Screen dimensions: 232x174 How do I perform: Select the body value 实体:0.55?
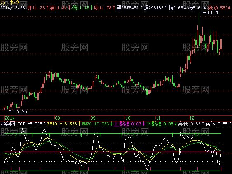[217, 124]
